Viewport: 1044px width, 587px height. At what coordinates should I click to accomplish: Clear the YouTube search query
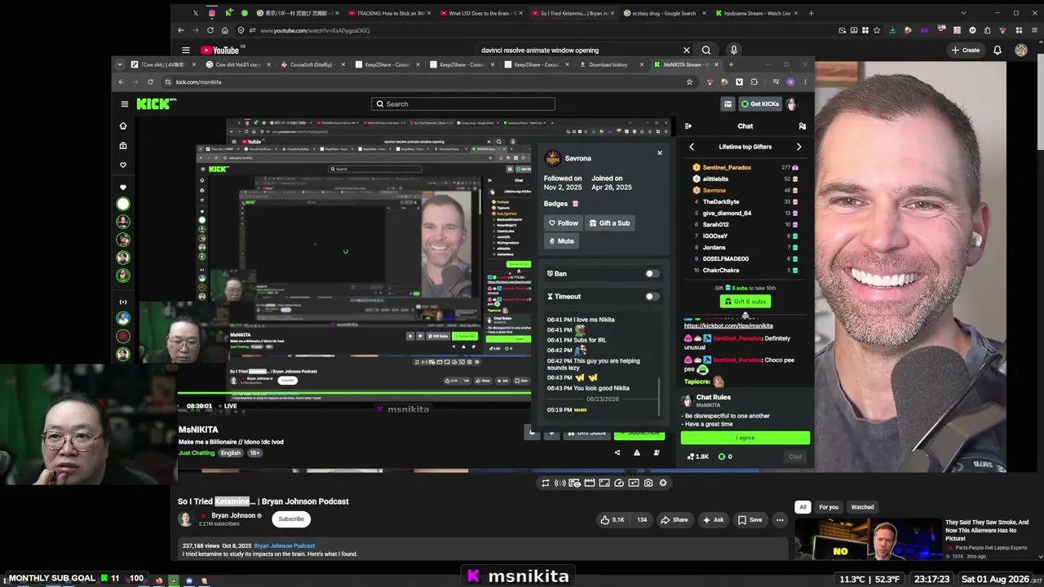click(687, 51)
